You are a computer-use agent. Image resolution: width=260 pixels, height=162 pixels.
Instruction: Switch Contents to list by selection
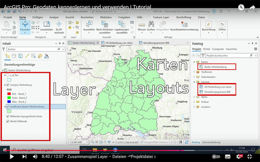click(x=20, y=56)
